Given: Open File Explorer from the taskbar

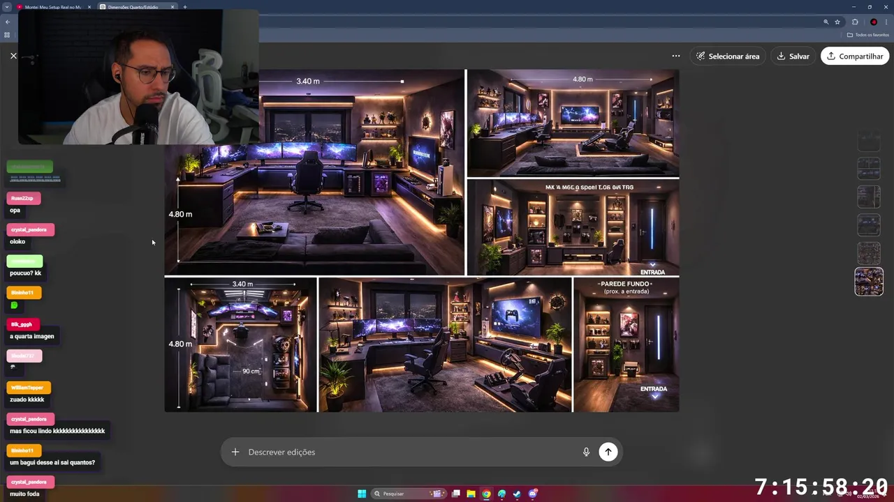Looking at the screenshot, I should click(471, 494).
